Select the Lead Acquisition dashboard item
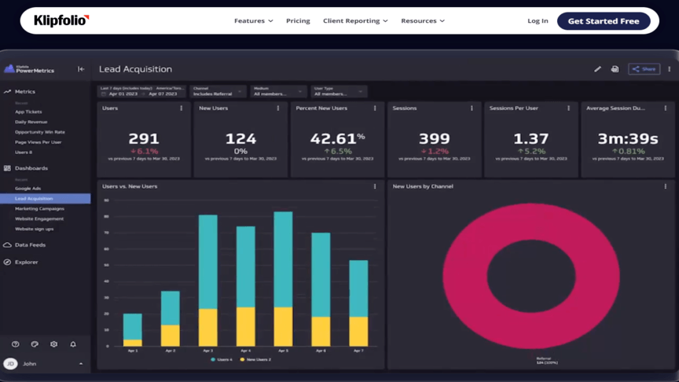 click(x=46, y=198)
